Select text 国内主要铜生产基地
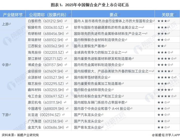Image resolution: width=180 pixels, height=140 pixels. (x=89, y=46)
